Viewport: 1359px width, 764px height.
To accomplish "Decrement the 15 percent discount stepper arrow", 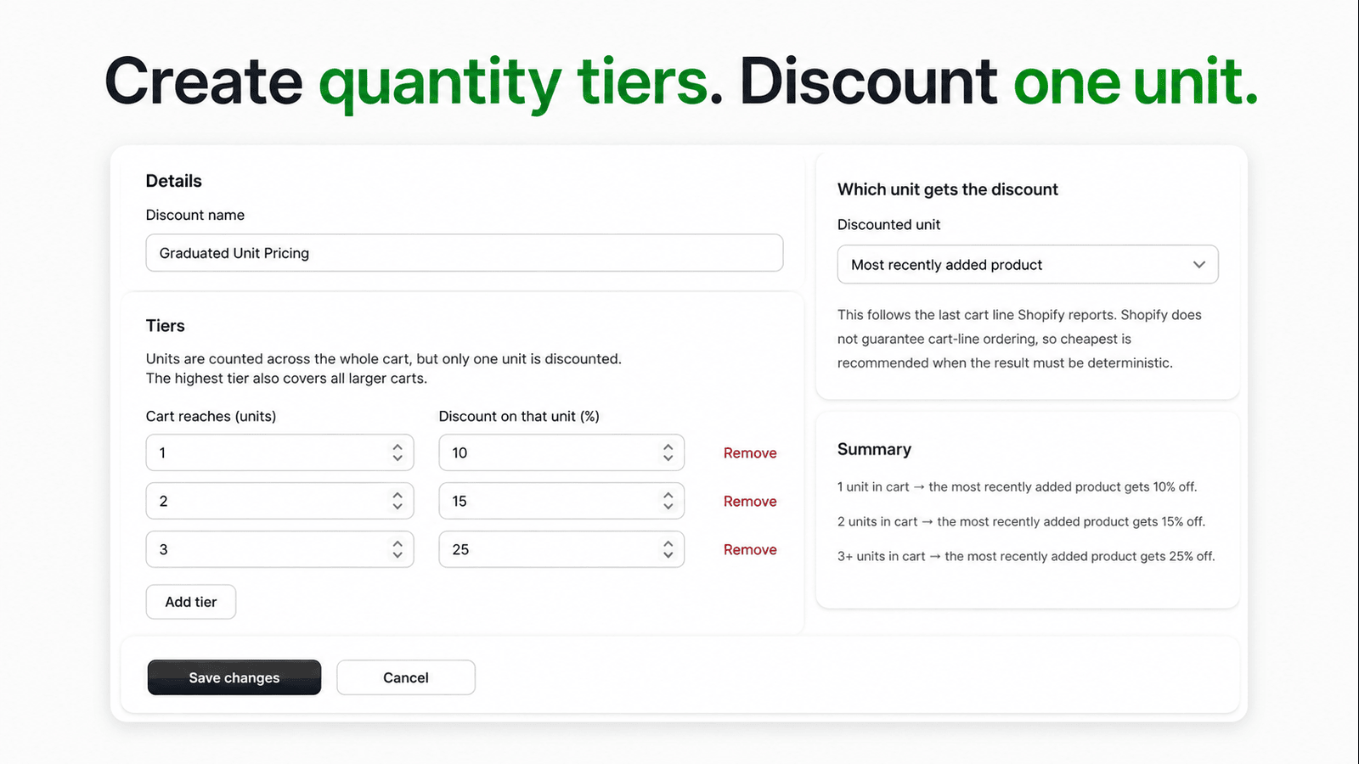I will (x=668, y=507).
